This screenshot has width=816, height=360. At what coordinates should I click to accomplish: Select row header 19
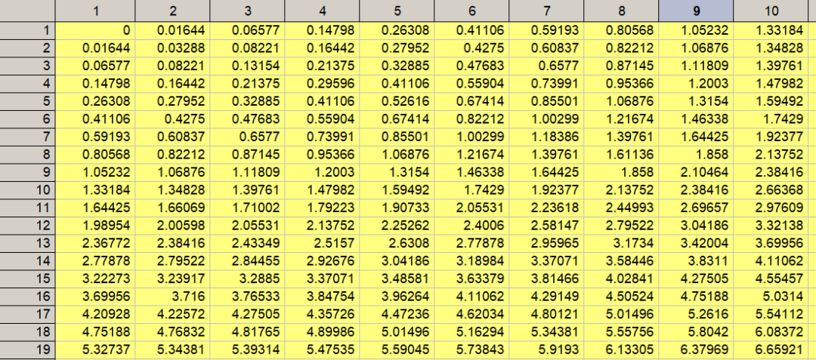28,349
